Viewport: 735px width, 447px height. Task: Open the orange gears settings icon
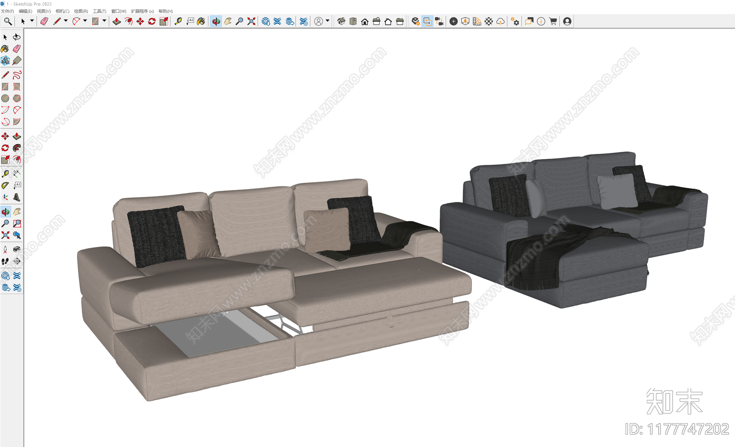[x=515, y=21]
